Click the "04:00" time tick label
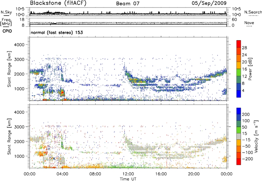This screenshot has width=262, height=181. [x=62, y=174]
